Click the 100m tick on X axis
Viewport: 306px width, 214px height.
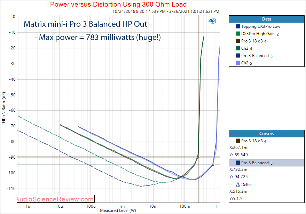(x=185, y=206)
